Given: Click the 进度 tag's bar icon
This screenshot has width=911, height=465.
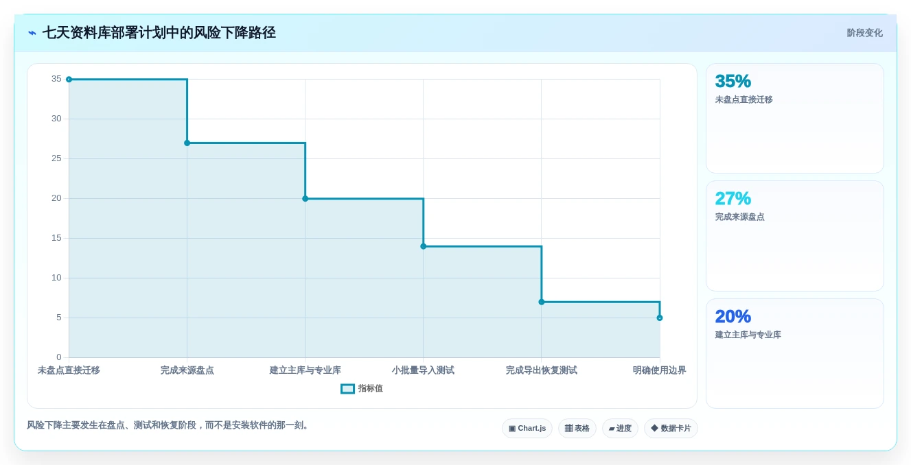Looking at the screenshot, I should click(x=612, y=429).
